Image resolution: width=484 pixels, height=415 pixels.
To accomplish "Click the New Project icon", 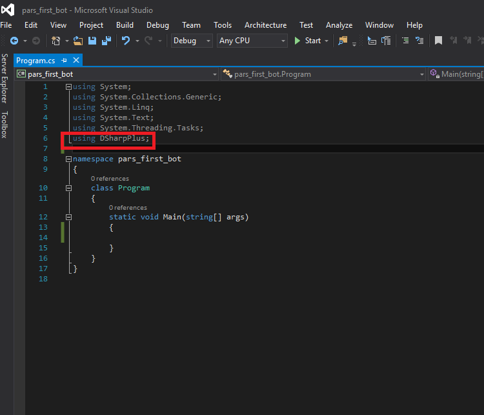I will point(56,41).
